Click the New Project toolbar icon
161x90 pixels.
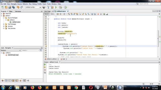pos(6,7)
